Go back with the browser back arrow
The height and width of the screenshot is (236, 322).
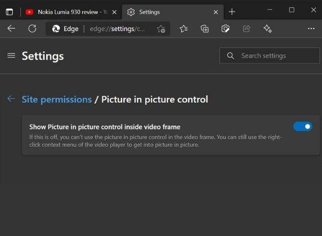point(11,29)
